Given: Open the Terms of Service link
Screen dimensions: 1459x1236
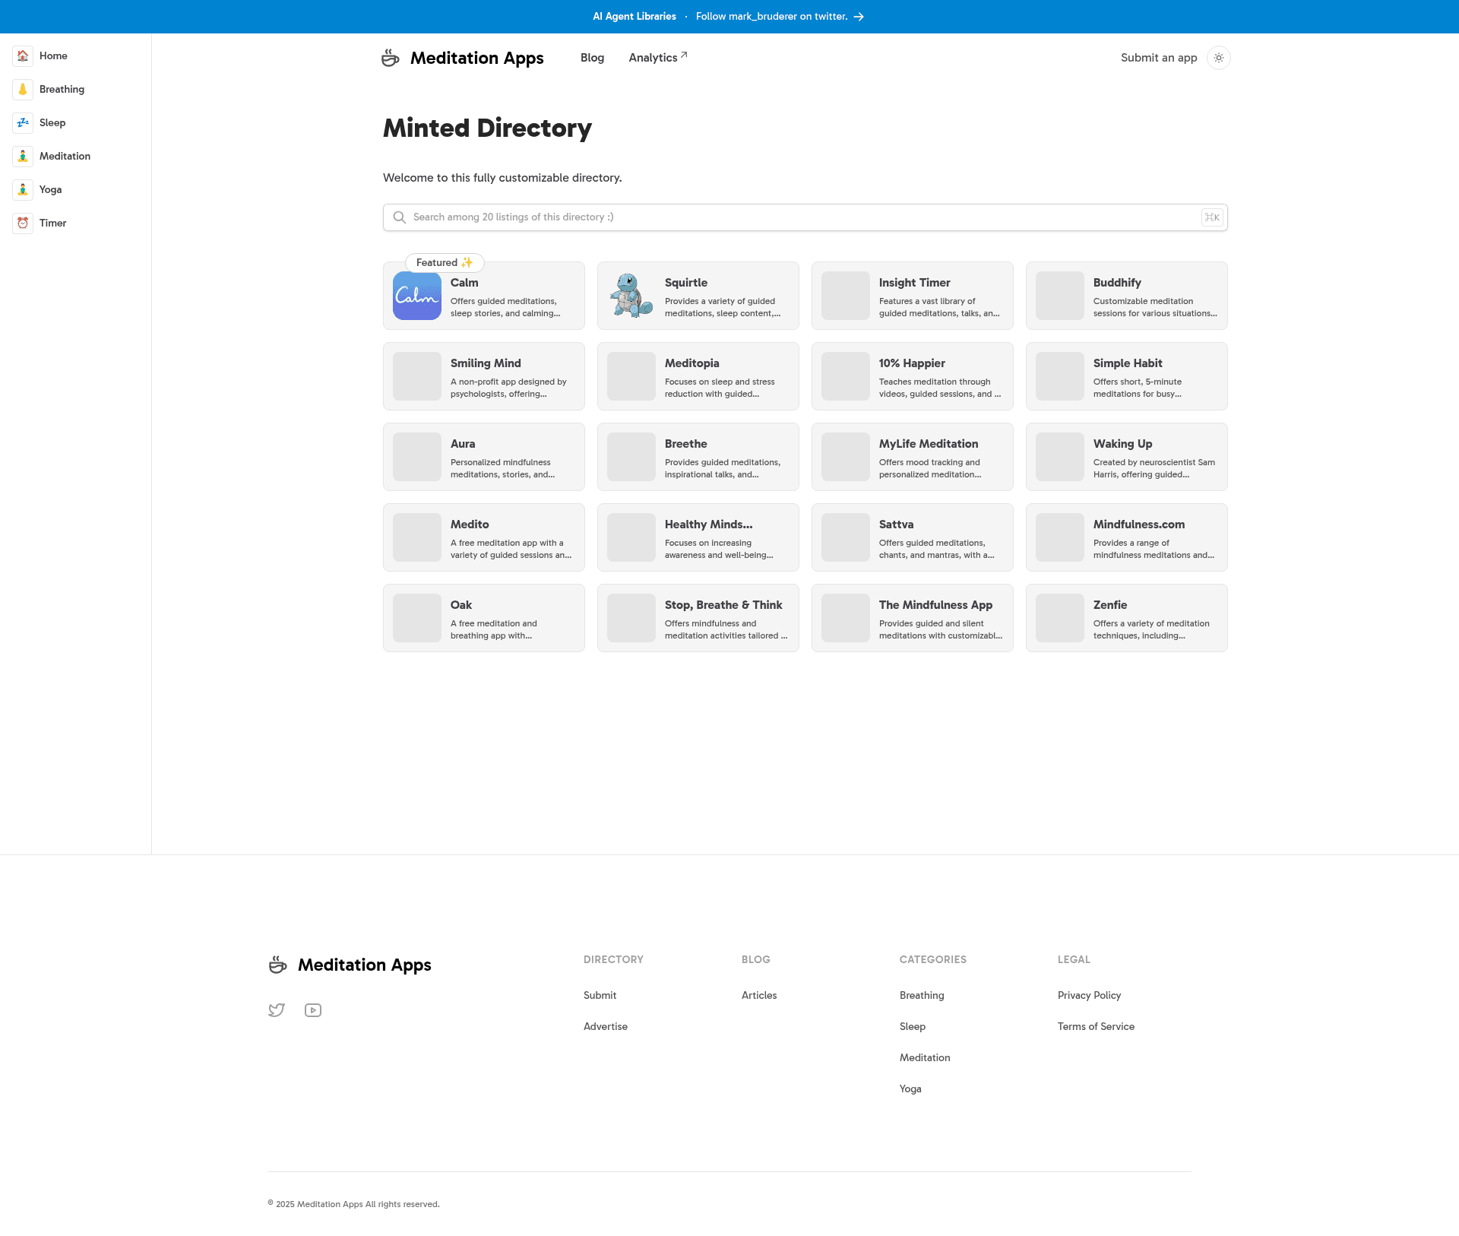Looking at the screenshot, I should (x=1096, y=1026).
